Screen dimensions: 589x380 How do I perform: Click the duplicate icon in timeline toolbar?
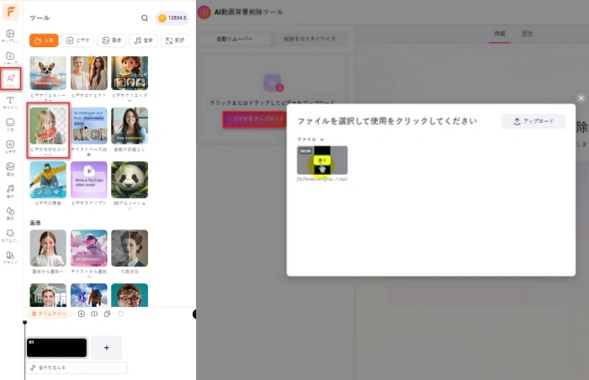pyautogui.click(x=107, y=314)
